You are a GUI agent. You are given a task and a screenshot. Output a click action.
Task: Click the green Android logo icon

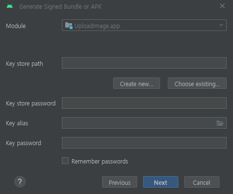point(10,6)
